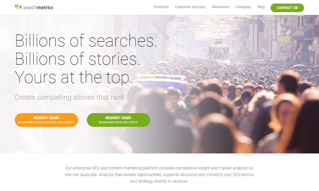Click the 'Create compelling stories that rank' subheading
The image size is (319, 191).
pyautogui.click(x=69, y=97)
